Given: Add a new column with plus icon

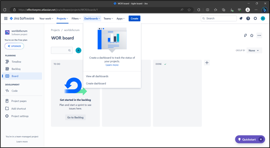Looking at the screenshot, I should point(207,63).
